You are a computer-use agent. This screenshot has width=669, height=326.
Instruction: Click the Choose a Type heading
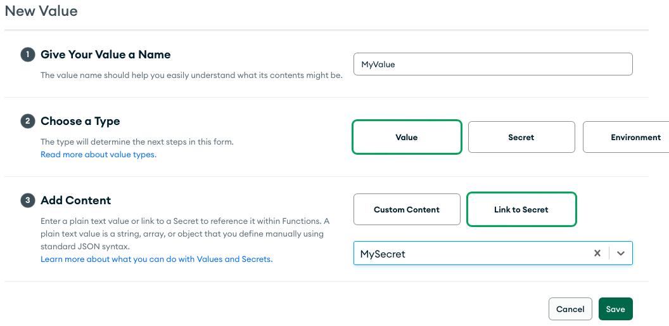point(80,121)
